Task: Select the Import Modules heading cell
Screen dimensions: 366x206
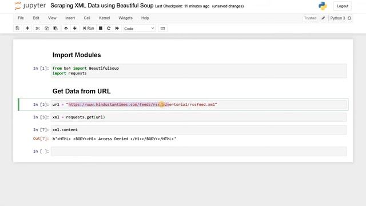Action: [x=77, y=55]
